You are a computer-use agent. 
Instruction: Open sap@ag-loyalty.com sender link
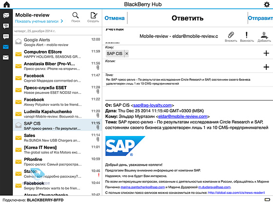152,105
